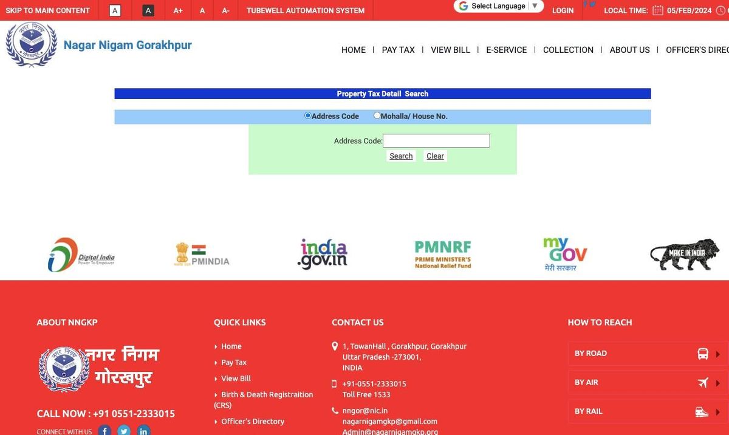Open the india.gov.in portal logo
The image size is (729, 435).
coord(323,254)
